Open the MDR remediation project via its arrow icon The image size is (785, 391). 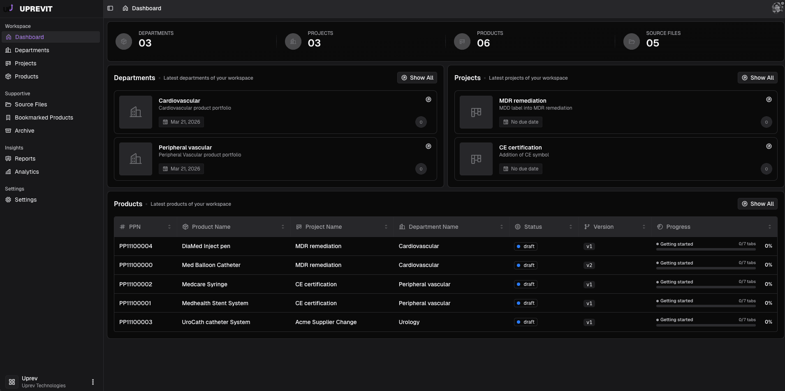pyautogui.click(x=769, y=99)
